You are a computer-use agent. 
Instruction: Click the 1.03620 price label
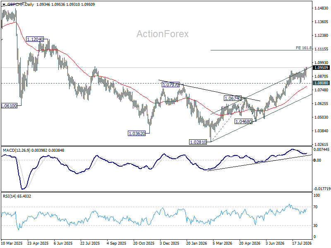[x=137, y=134]
